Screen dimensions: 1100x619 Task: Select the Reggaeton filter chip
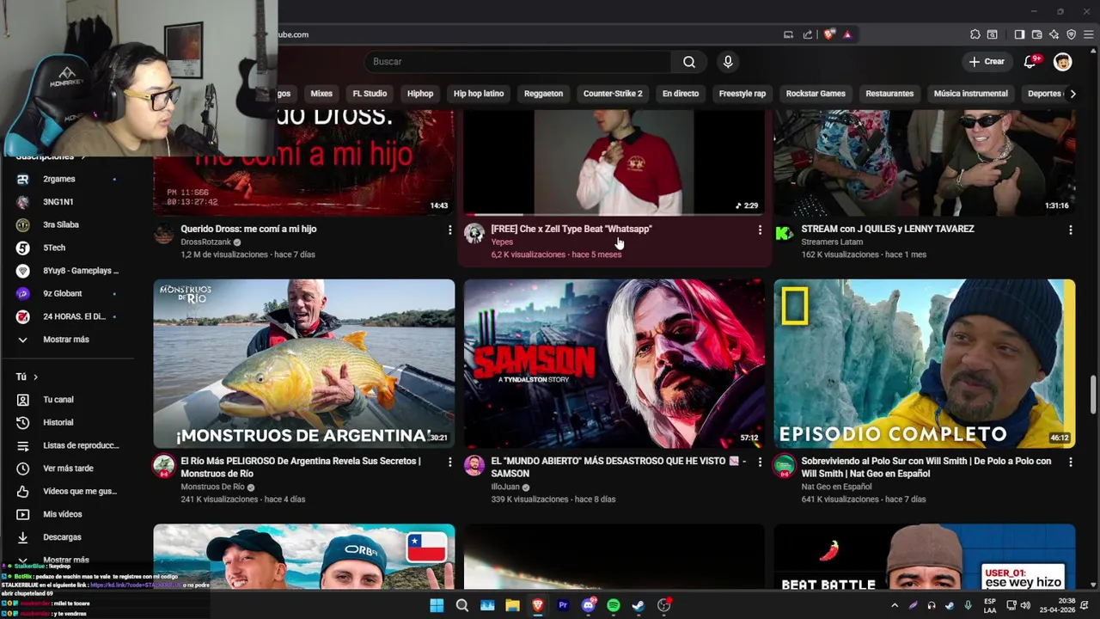click(x=543, y=94)
